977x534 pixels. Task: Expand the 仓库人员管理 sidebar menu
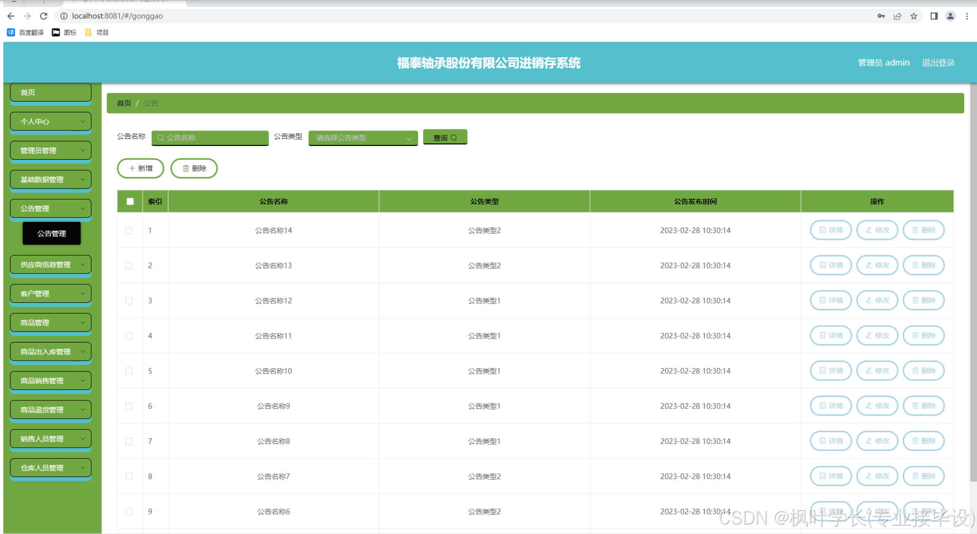click(x=51, y=468)
